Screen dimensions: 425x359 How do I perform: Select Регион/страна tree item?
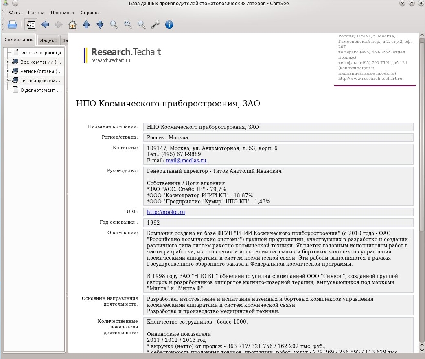[41, 71]
